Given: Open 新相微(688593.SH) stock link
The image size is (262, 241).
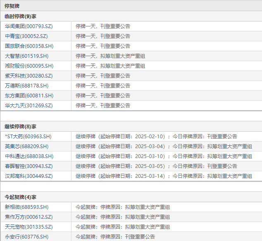Looking at the screenshot, I should (x=26, y=207).
